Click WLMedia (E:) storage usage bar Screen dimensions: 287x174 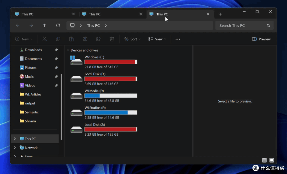pyautogui.click(x=111, y=96)
